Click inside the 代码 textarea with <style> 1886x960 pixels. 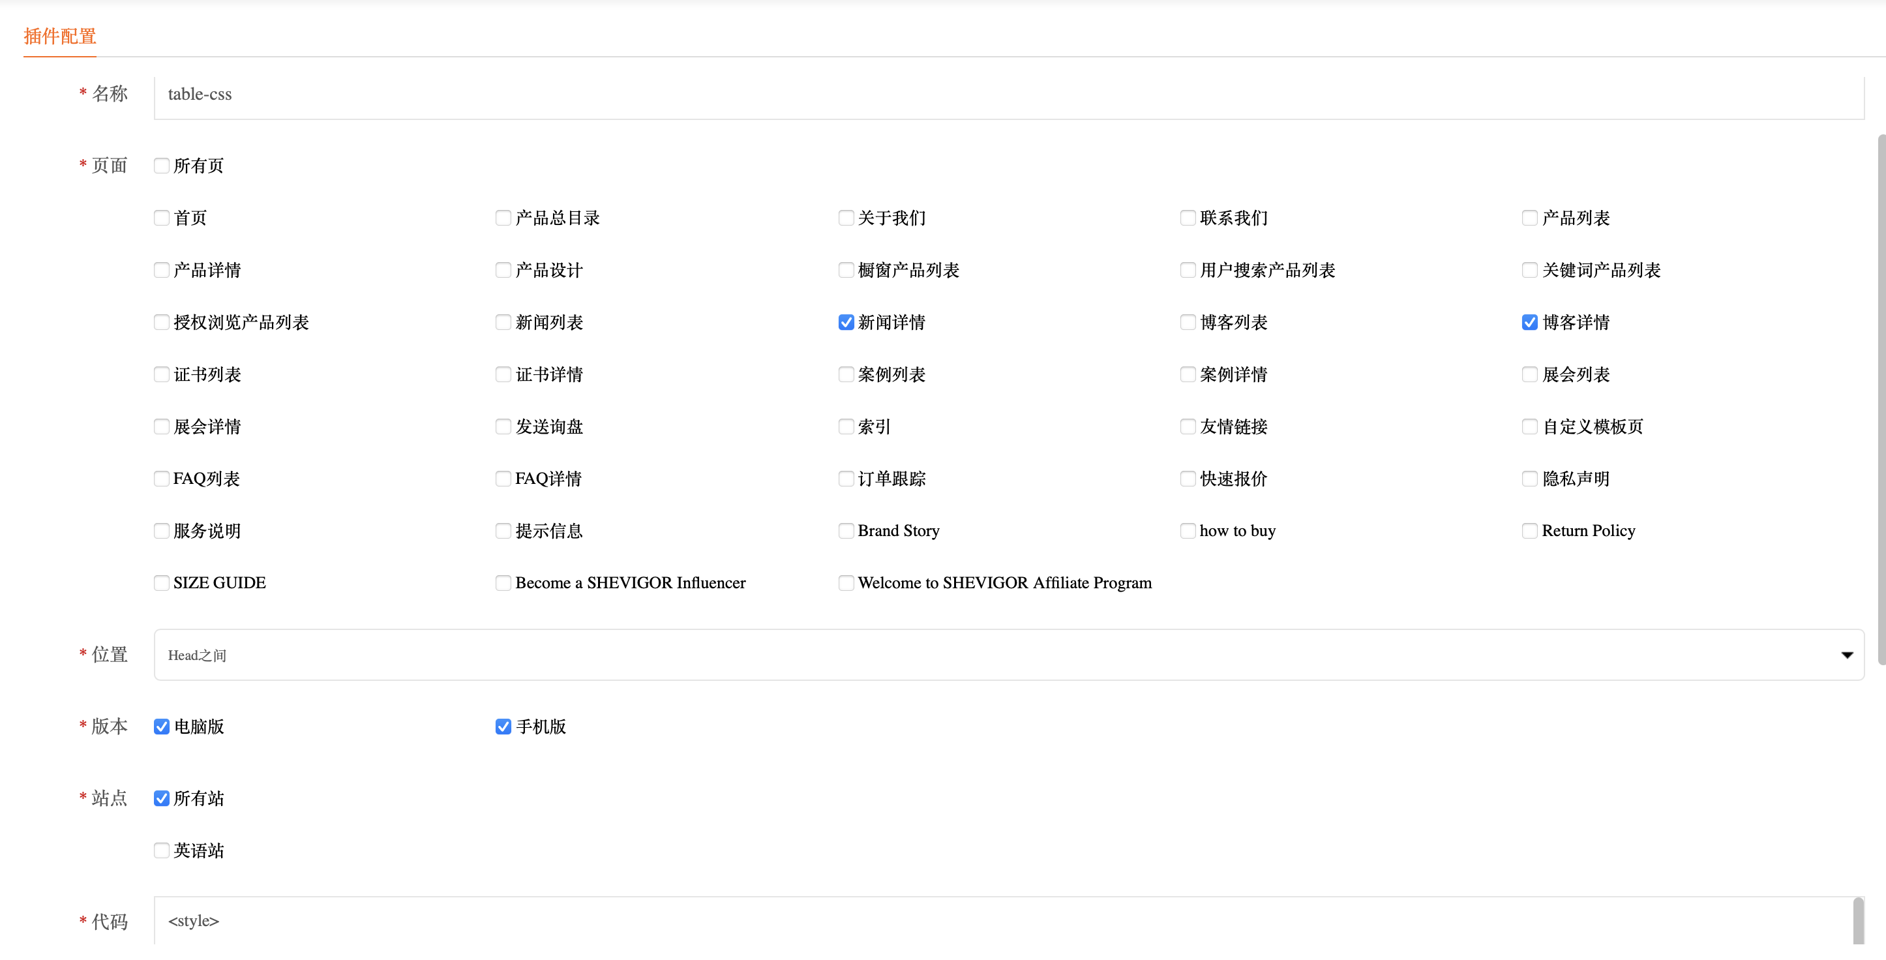1009,921
